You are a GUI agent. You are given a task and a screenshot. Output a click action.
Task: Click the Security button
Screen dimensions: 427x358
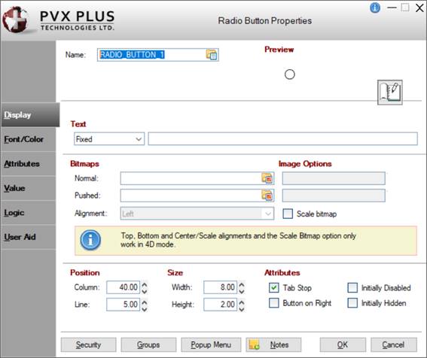click(89, 345)
